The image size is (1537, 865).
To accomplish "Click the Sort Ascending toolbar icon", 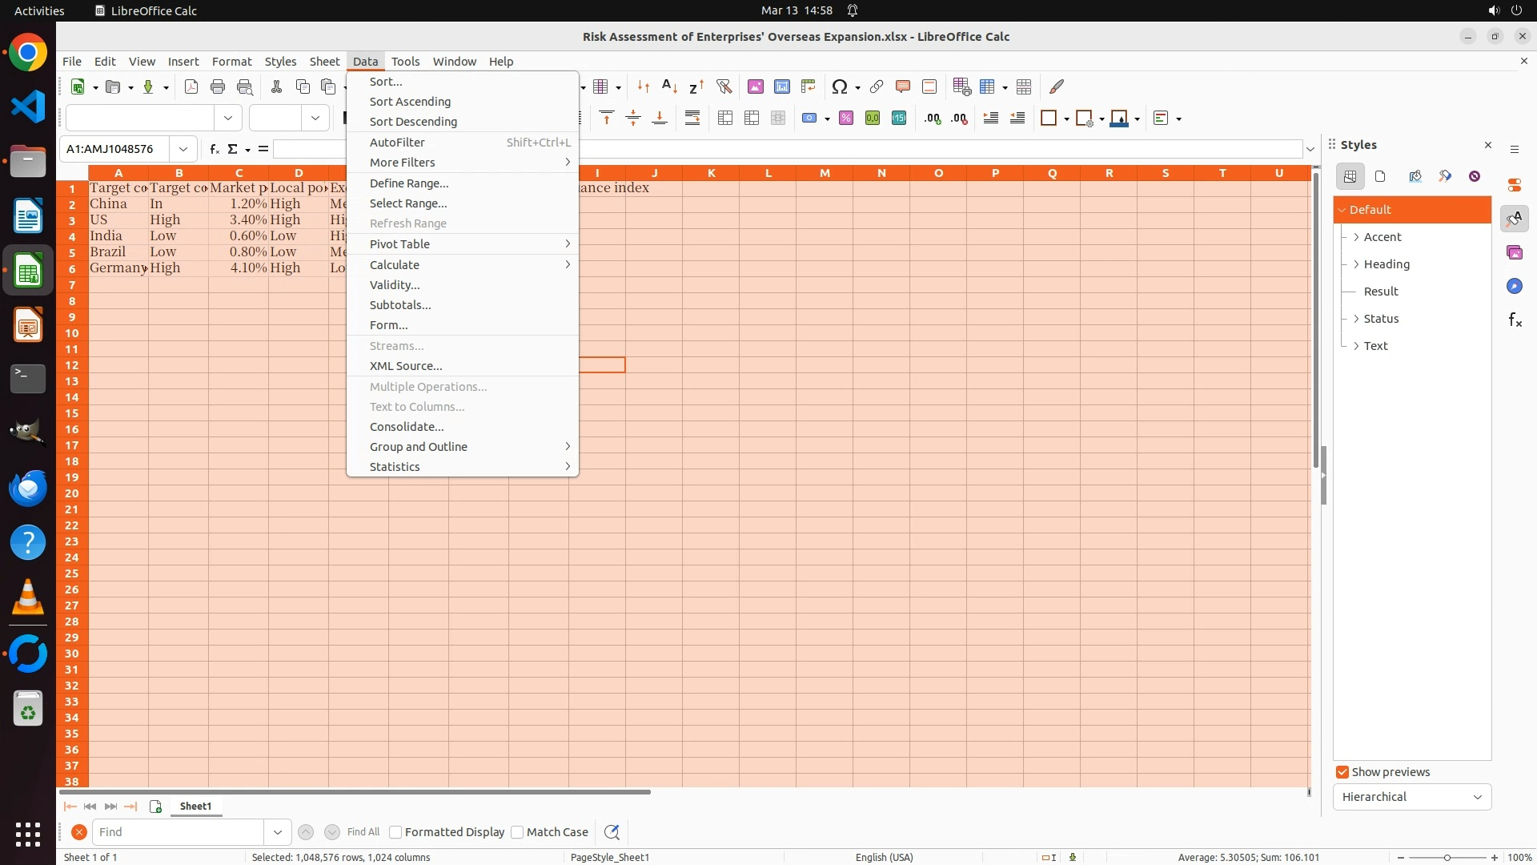I will point(669,86).
